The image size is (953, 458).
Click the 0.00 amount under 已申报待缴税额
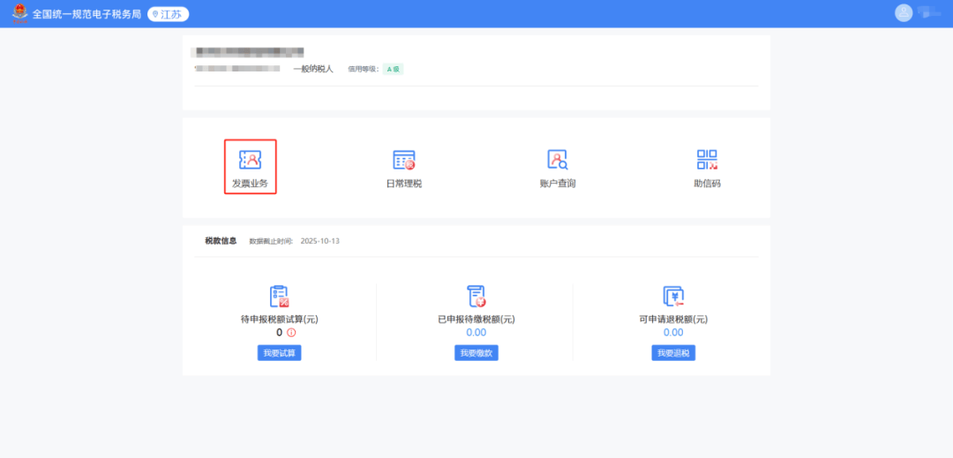[x=476, y=333]
